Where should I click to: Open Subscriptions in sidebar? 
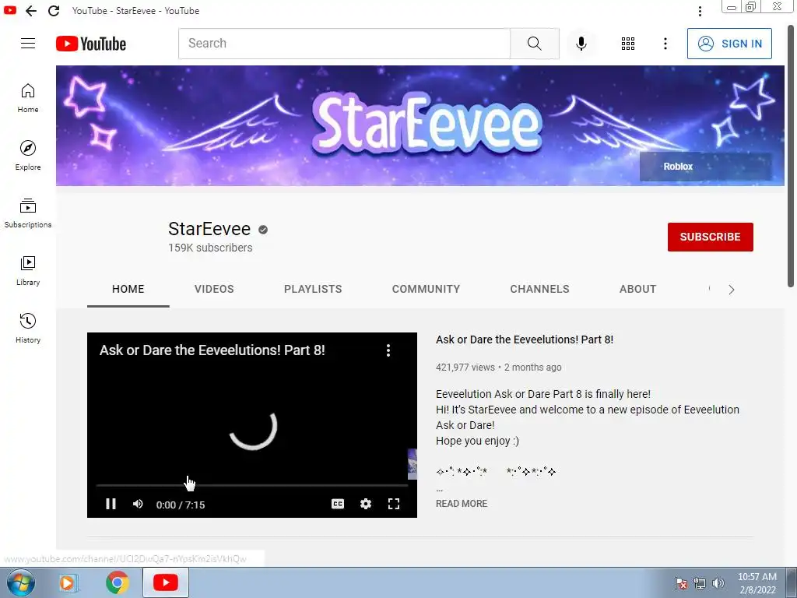[x=28, y=213]
